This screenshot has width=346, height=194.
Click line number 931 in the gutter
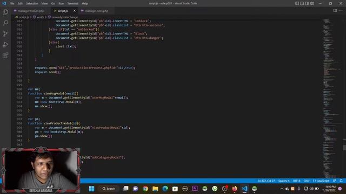pos(19,93)
